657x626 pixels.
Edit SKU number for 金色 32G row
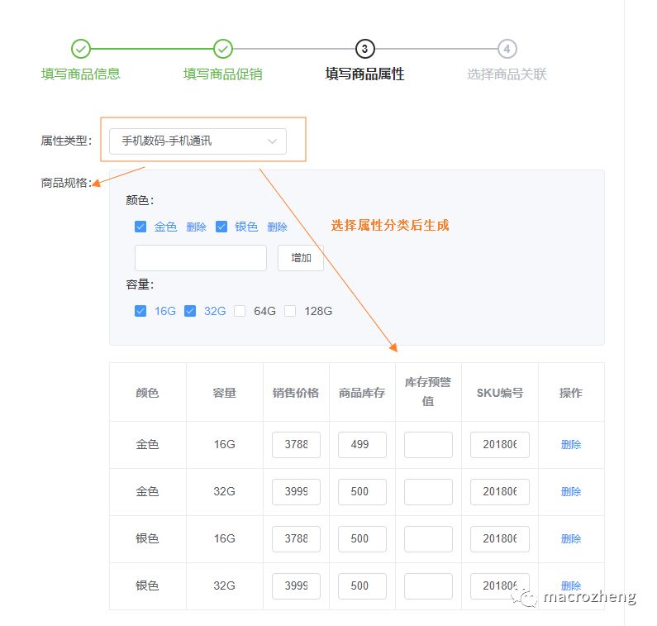click(x=500, y=492)
